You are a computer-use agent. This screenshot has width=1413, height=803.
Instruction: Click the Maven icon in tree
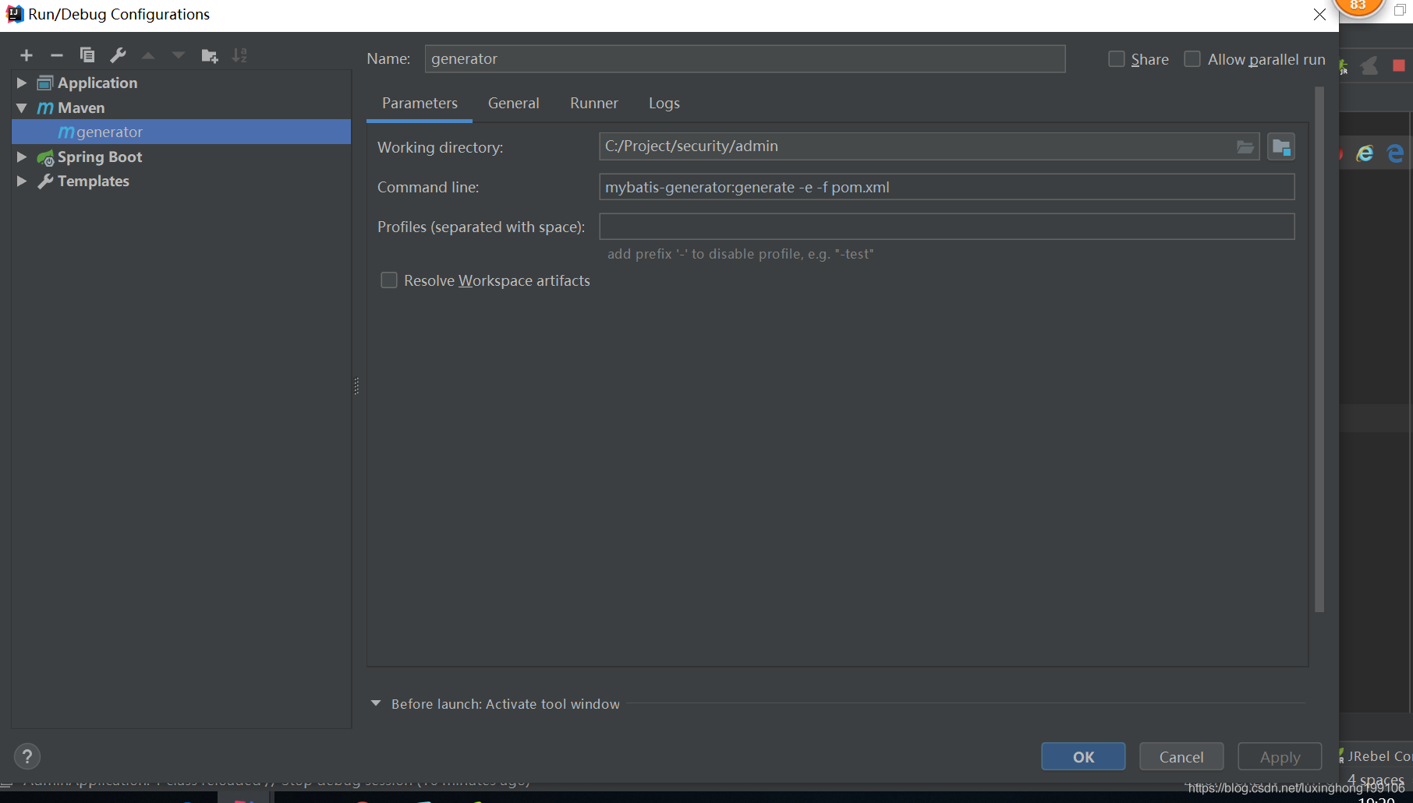(45, 107)
